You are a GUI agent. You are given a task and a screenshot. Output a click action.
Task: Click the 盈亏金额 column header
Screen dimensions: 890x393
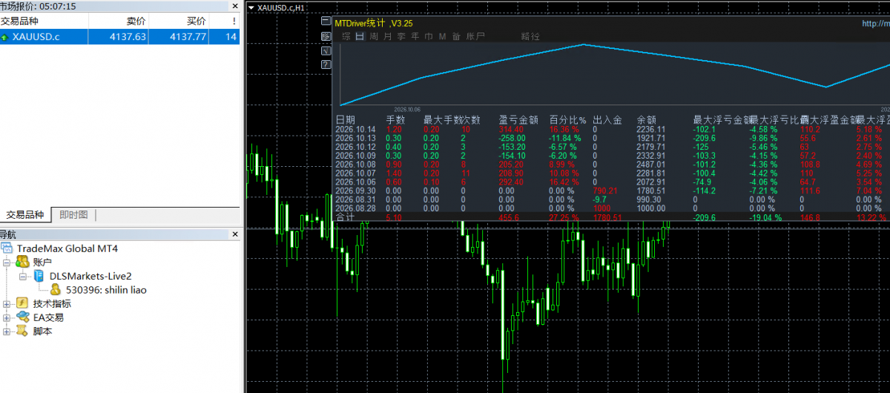pyautogui.click(x=518, y=119)
